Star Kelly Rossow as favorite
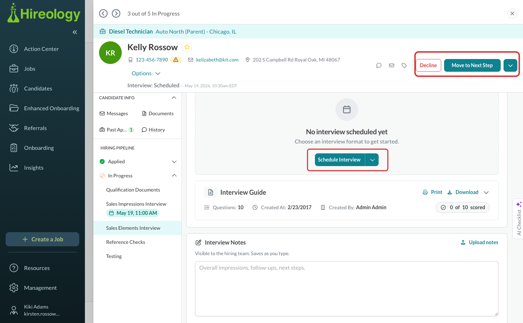The height and width of the screenshot is (323, 523). [x=187, y=47]
